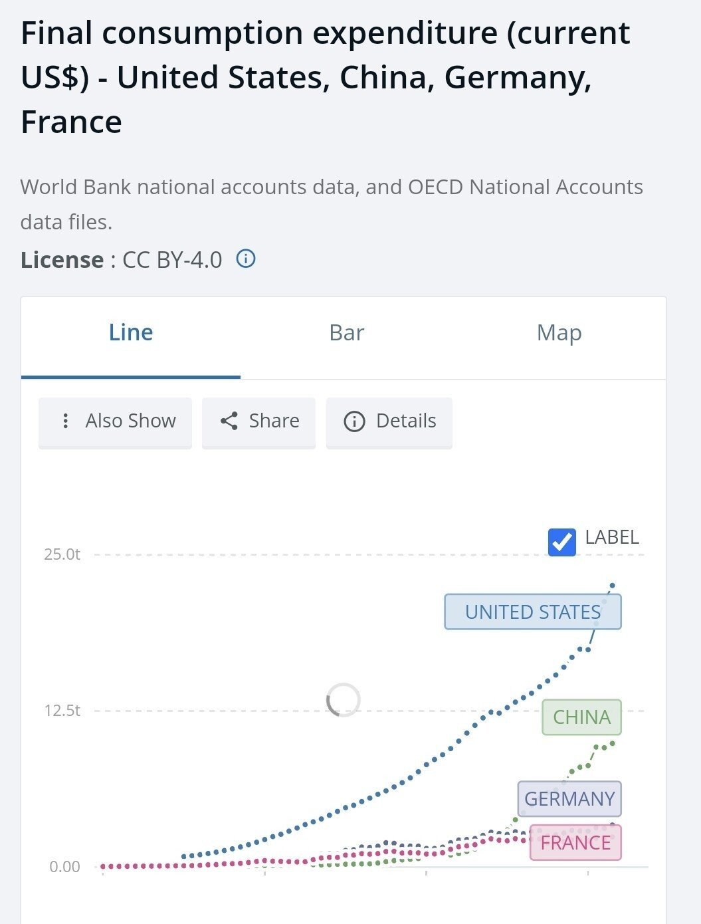Click the 25.0t y-axis label
This screenshot has height=924, width=701.
[x=62, y=554]
